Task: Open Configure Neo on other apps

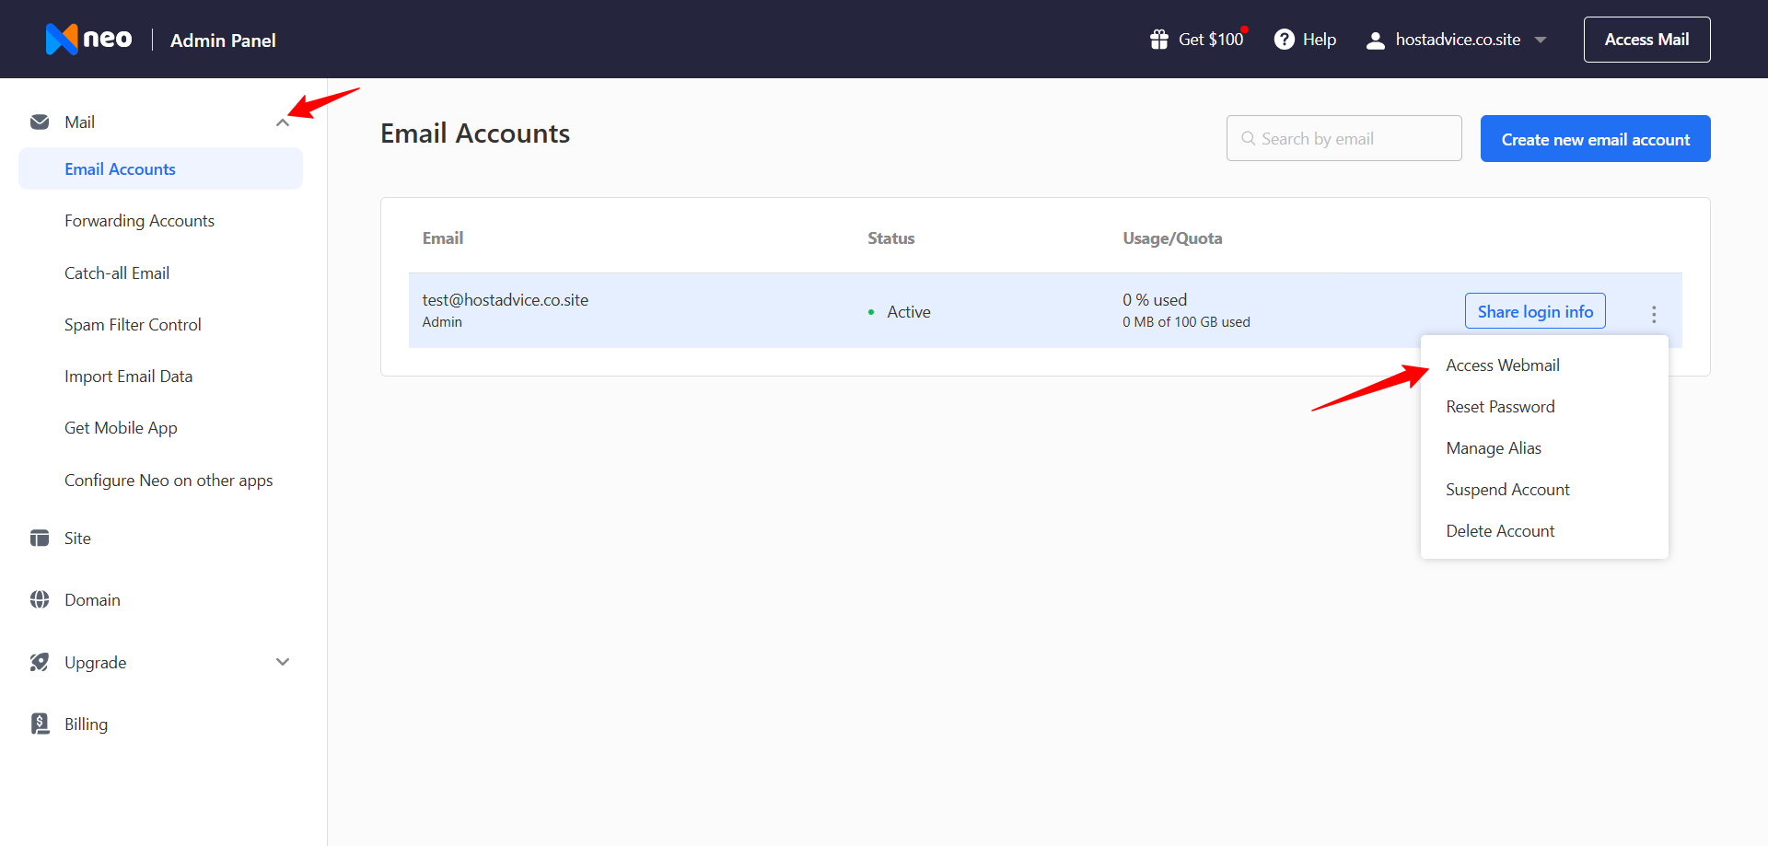Action: coord(169,481)
